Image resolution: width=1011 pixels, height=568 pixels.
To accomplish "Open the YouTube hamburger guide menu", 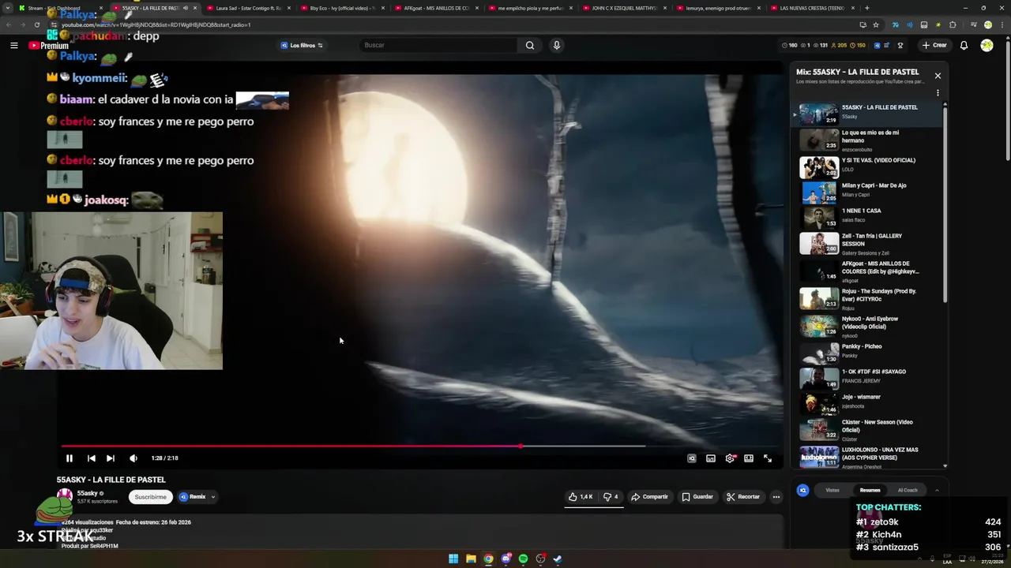I will (13, 45).
